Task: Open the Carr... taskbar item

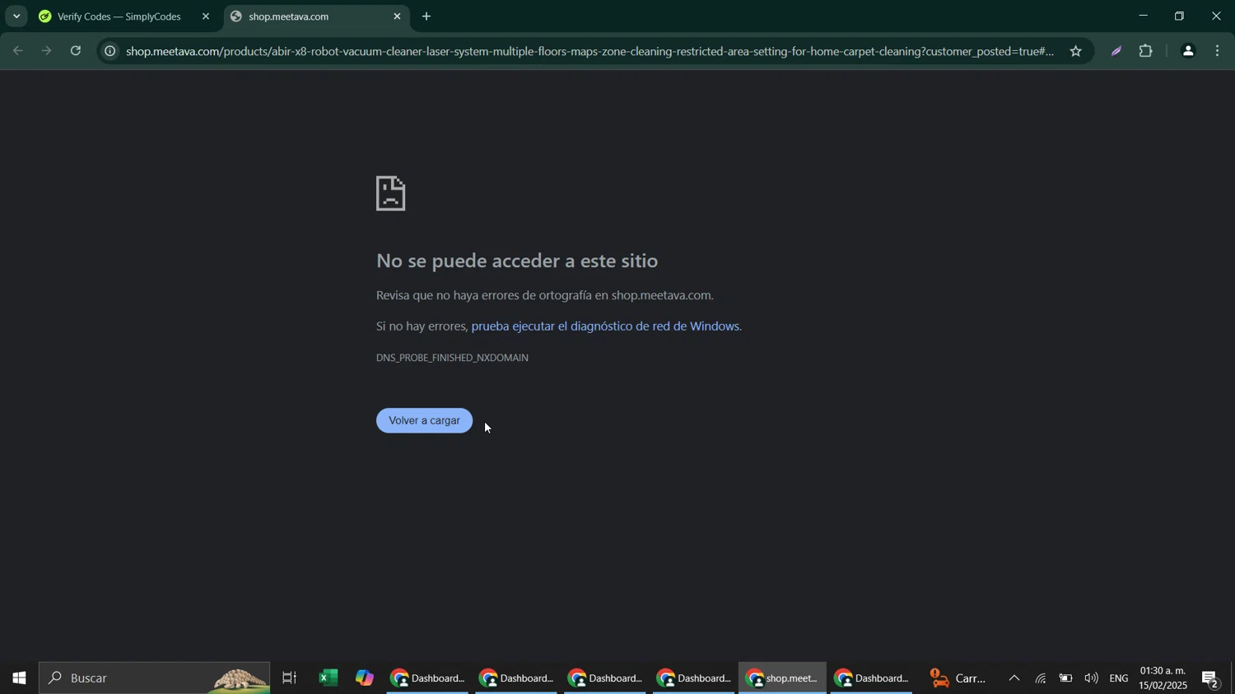Action: [958, 678]
